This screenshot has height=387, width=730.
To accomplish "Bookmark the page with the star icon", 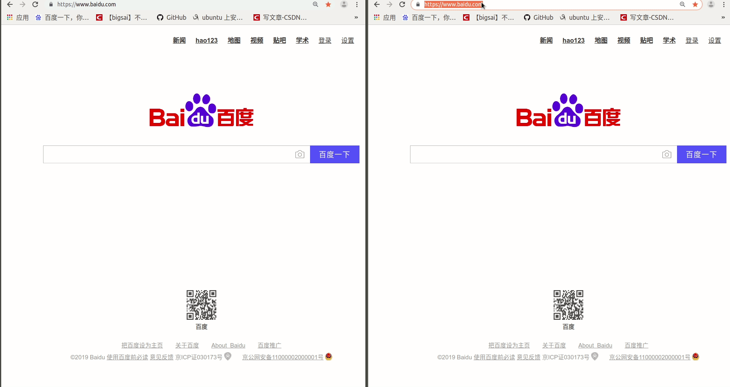I will (x=328, y=4).
